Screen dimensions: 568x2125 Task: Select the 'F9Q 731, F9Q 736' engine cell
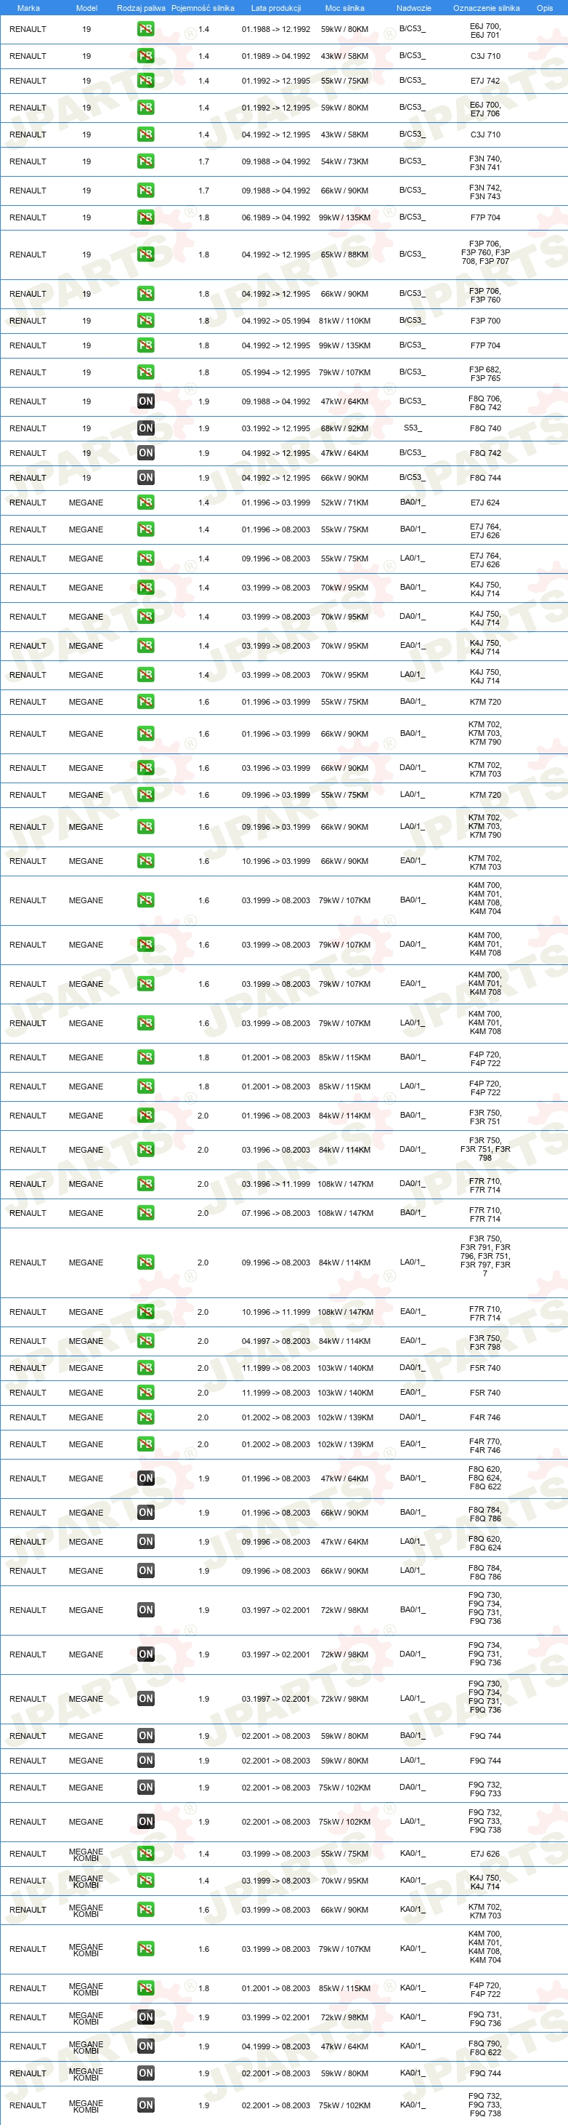pos(484,2019)
